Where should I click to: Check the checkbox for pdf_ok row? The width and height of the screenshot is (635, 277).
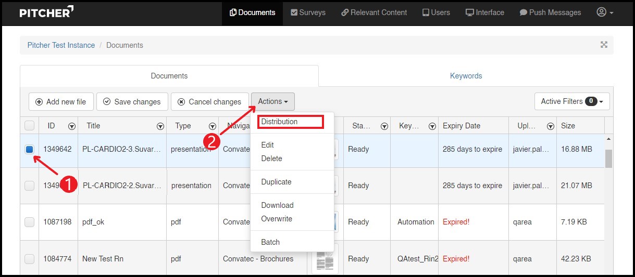click(x=30, y=222)
